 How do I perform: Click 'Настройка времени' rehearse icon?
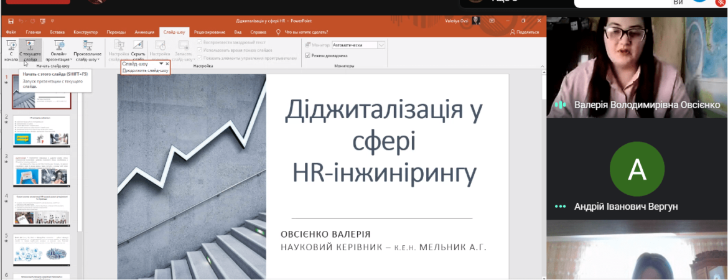160,50
